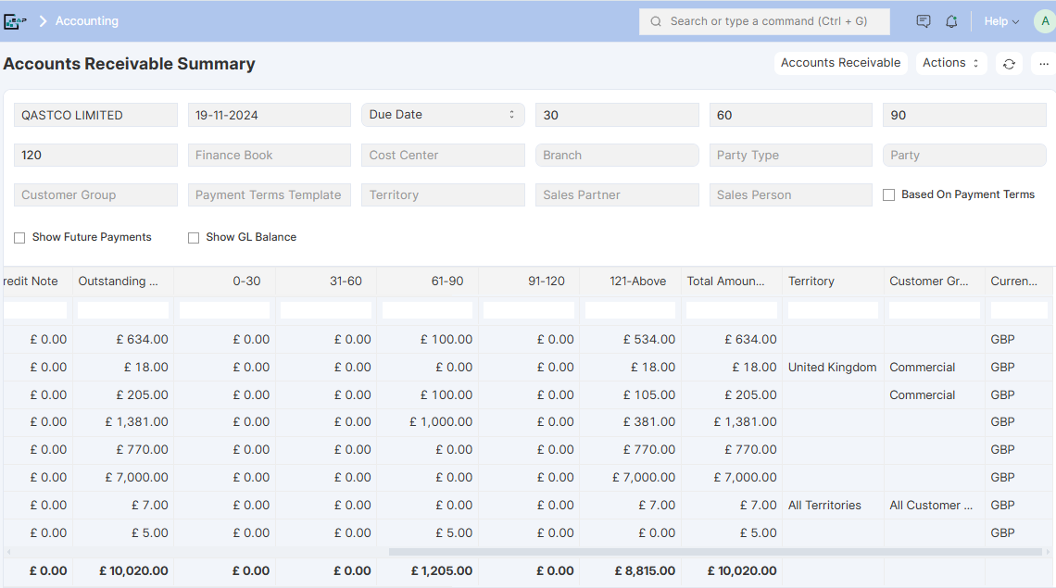Screen dimensions: 1056x588
Task: Select the £ 1,205.00 total cell
Action: pyautogui.click(x=428, y=571)
